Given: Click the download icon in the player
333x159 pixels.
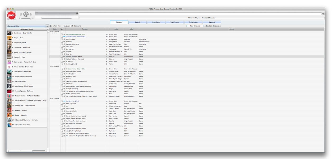Looking at the screenshot, I should tap(77, 13).
